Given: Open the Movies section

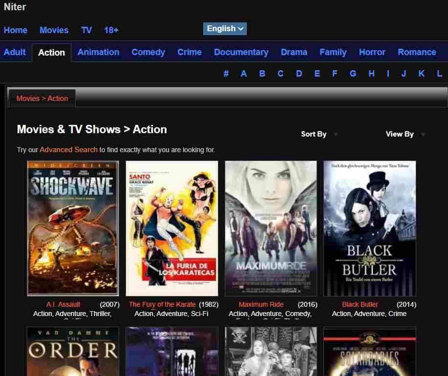Looking at the screenshot, I should pos(54,30).
